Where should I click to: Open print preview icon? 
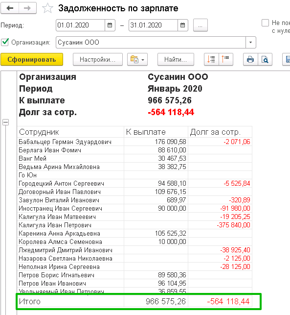(265, 59)
